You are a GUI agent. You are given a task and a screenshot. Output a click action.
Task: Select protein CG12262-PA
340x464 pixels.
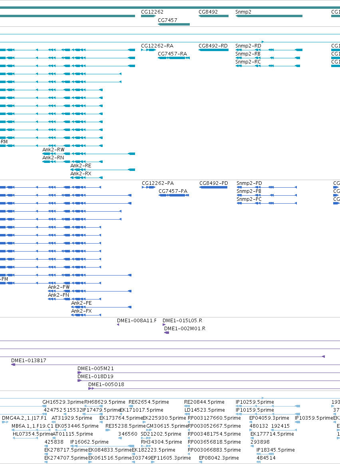(x=158, y=183)
